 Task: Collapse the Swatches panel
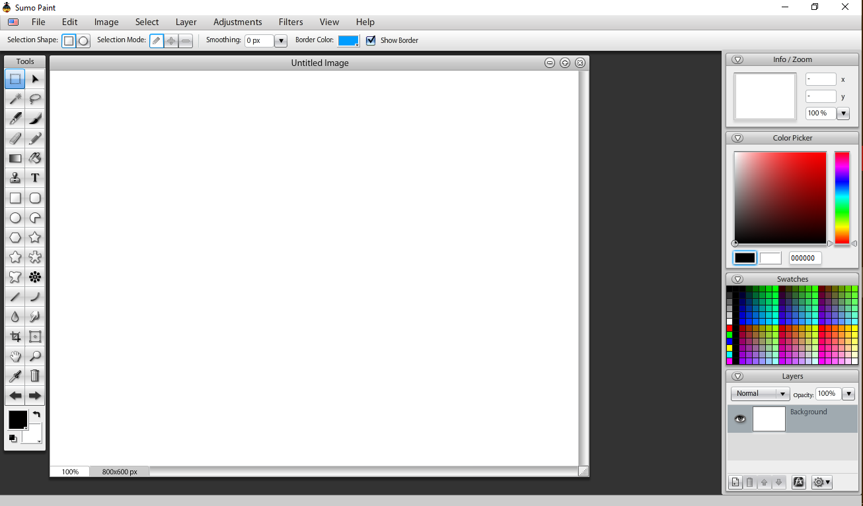pyautogui.click(x=737, y=278)
